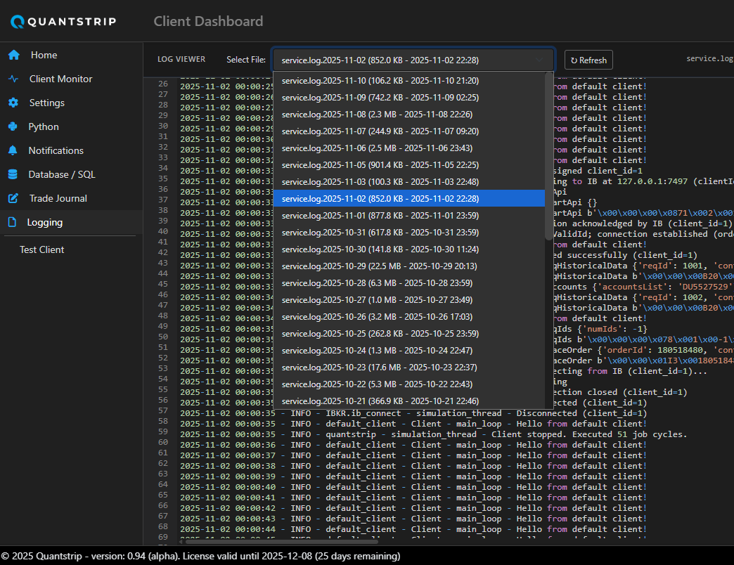Select the service.log.2025-10-30 log file

409,249
